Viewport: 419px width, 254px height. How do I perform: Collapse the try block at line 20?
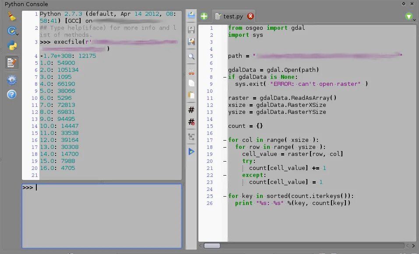coord(225,161)
